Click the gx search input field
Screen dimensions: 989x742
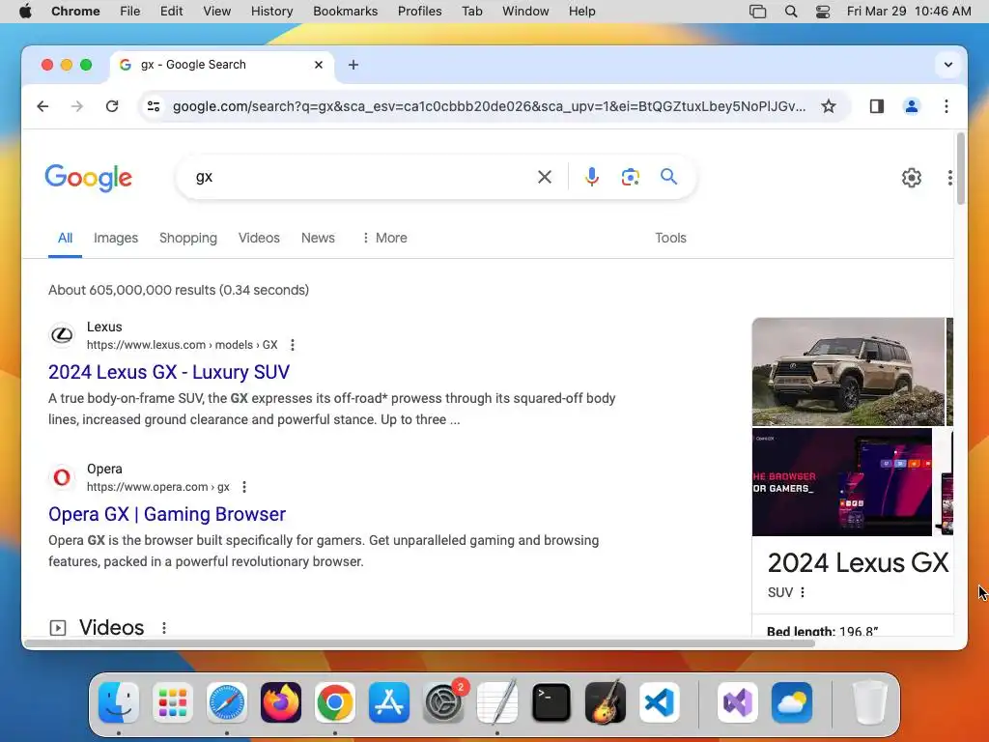[359, 178]
